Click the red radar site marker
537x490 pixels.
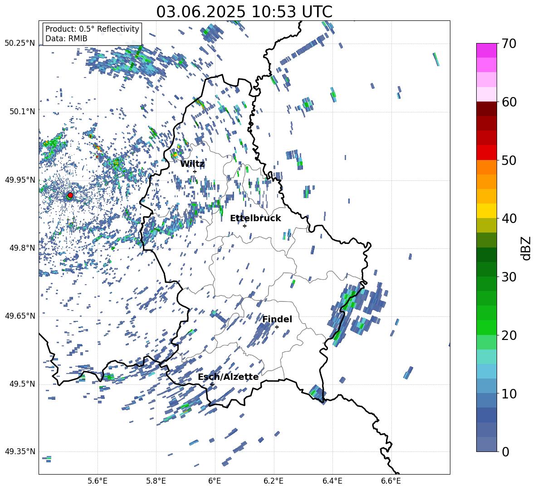click(70, 195)
